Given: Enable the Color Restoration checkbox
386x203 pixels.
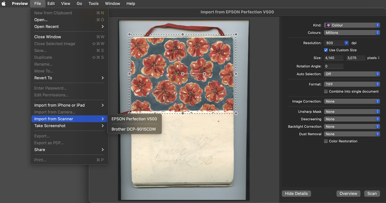Looking at the screenshot, I should click(x=326, y=141).
